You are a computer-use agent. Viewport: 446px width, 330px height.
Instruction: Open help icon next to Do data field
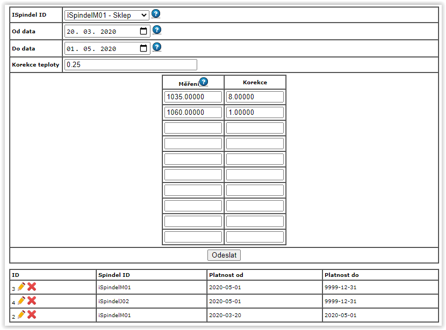pos(157,47)
